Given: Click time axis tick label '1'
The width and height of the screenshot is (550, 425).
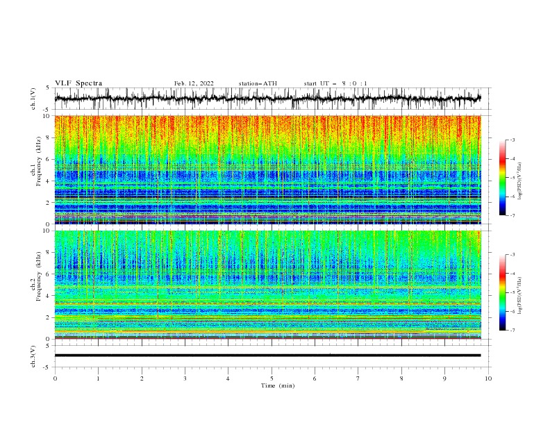Looking at the screenshot, I should (x=98, y=378).
